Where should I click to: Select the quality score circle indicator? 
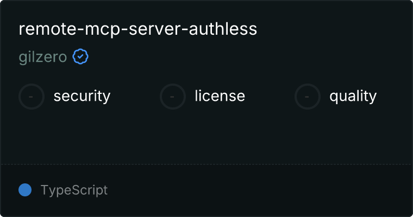coord(308,97)
